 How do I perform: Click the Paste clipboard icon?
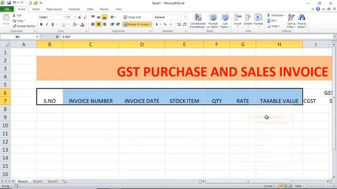click(6, 18)
